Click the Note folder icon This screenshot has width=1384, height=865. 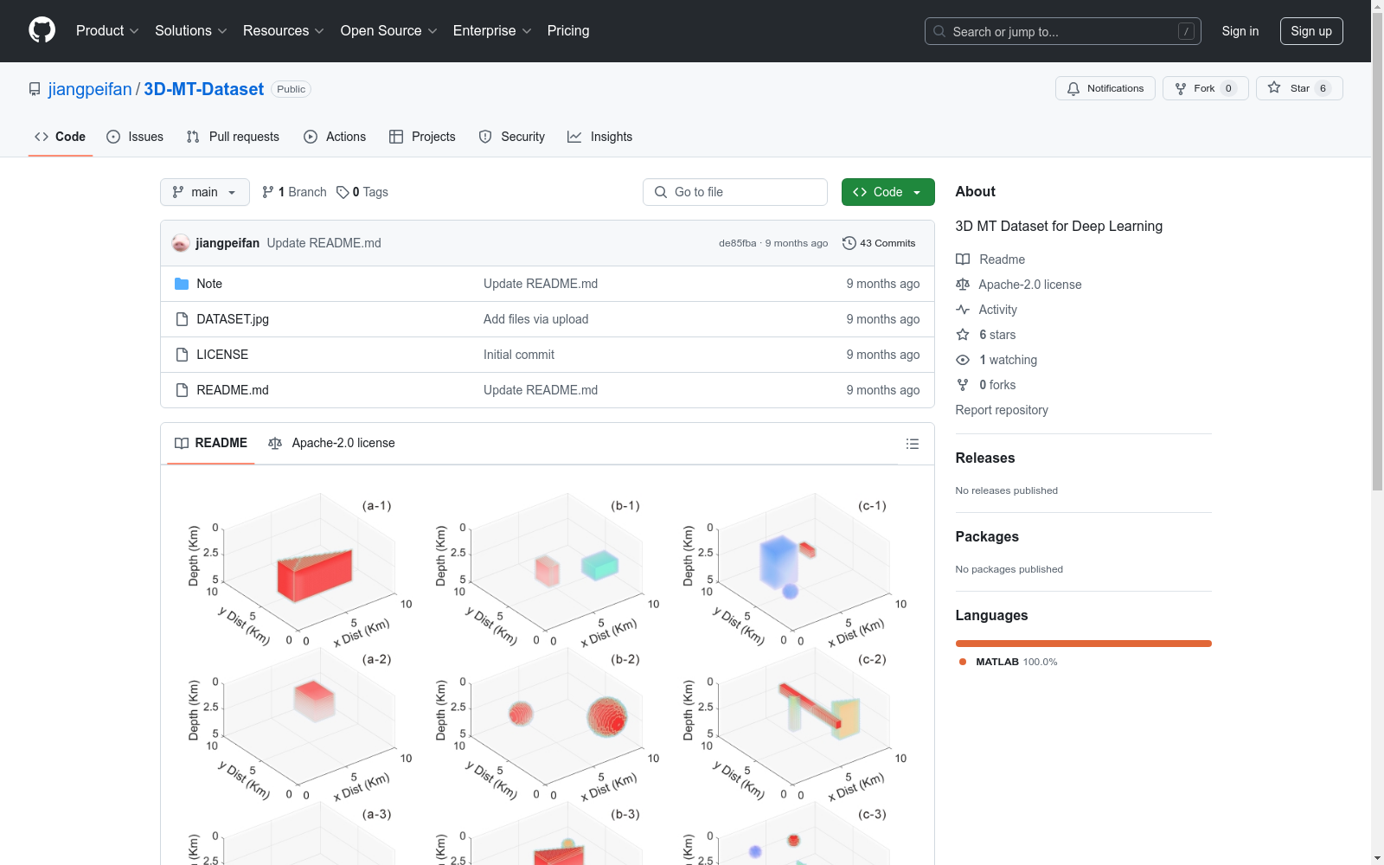(182, 284)
